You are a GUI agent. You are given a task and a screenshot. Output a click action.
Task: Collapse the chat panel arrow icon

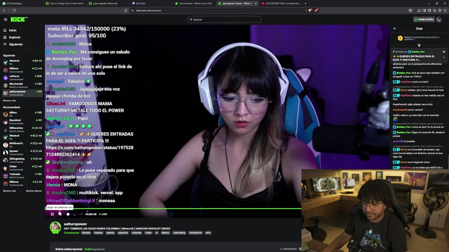(394, 29)
